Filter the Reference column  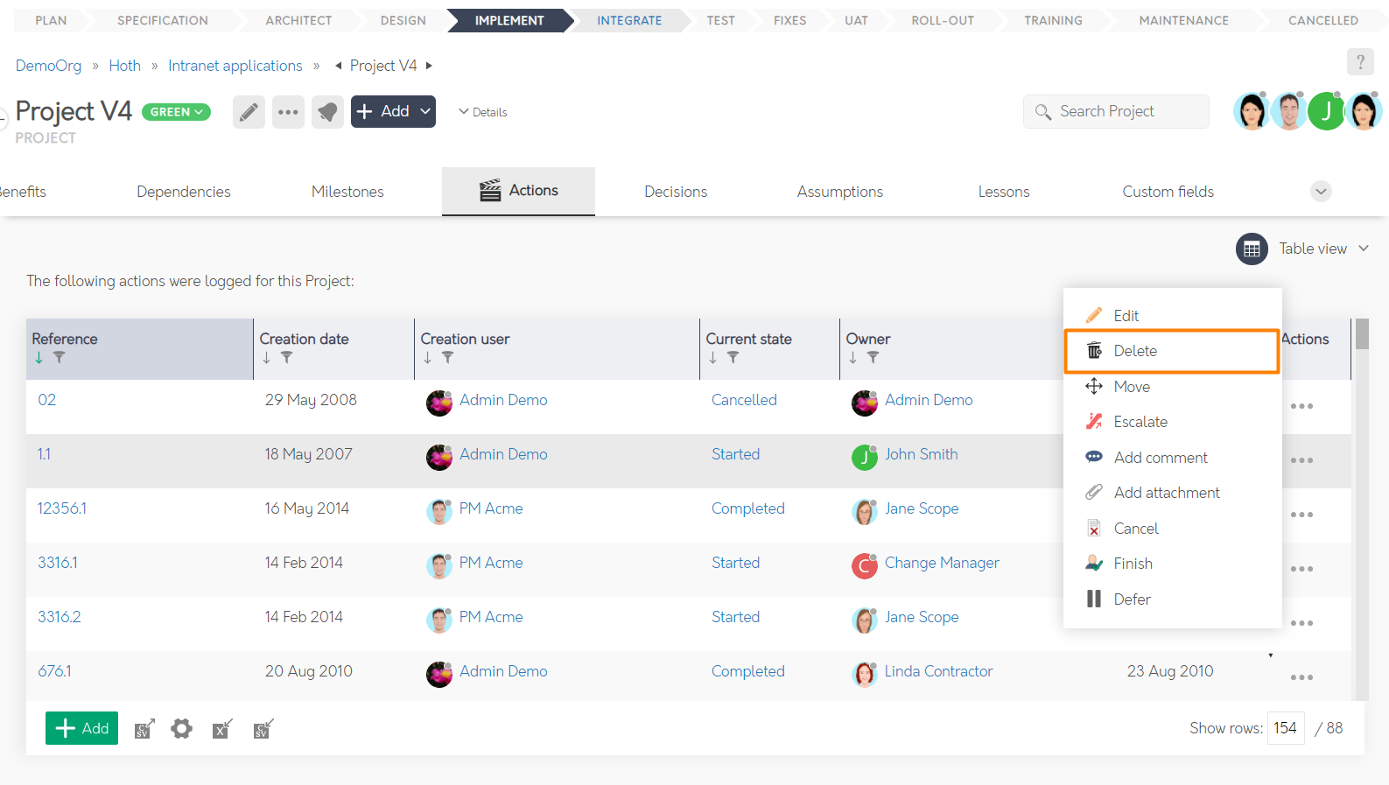coord(59,358)
